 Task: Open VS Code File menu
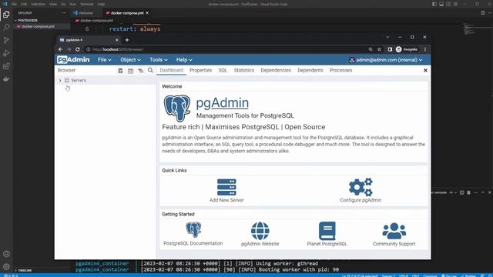14,4
